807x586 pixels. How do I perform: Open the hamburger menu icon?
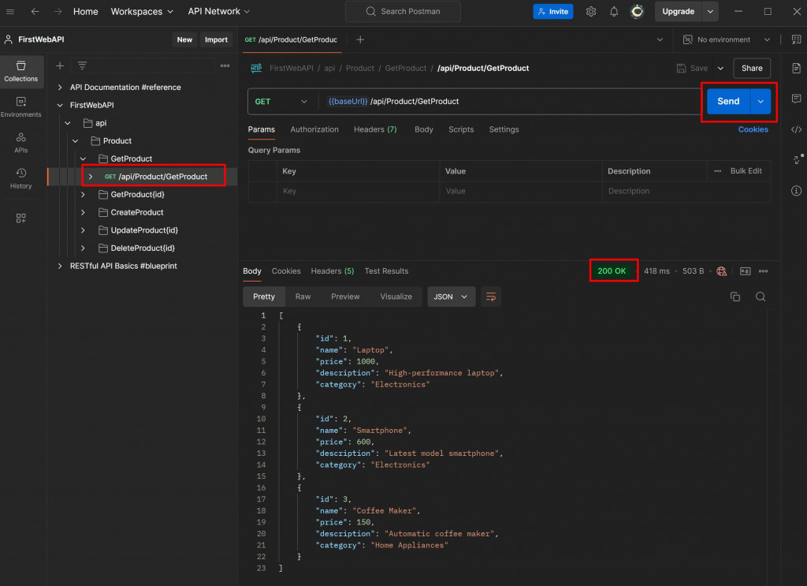(x=9, y=11)
